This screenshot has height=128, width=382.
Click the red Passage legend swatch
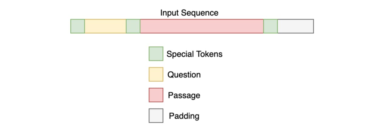(156, 95)
